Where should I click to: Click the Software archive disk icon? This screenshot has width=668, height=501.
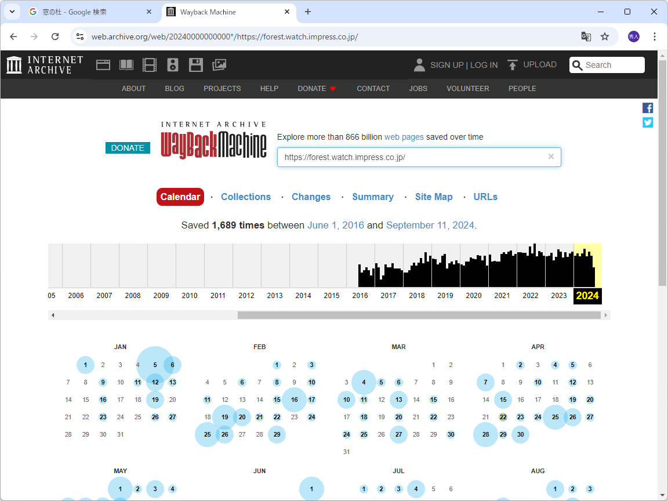click(196, 64)
